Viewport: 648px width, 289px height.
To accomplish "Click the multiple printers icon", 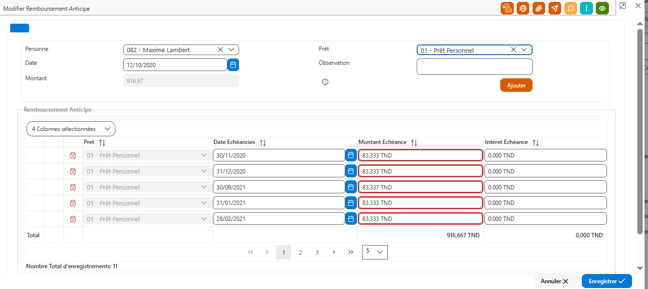I will (507, 8).
